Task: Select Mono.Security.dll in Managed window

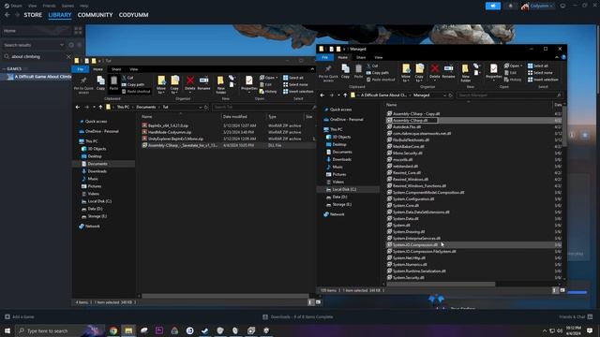Action: coord(407,153)
